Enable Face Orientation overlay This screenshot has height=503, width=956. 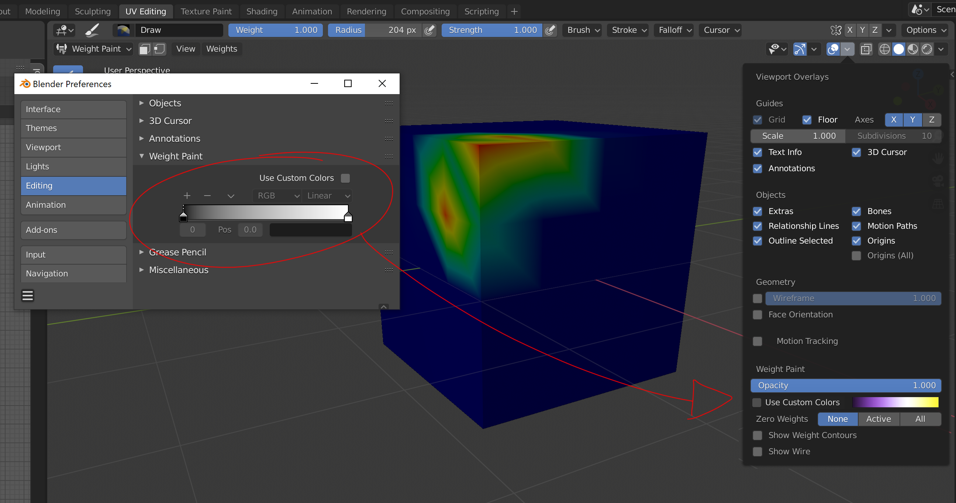pyautogui.click(x=757, y=315)
